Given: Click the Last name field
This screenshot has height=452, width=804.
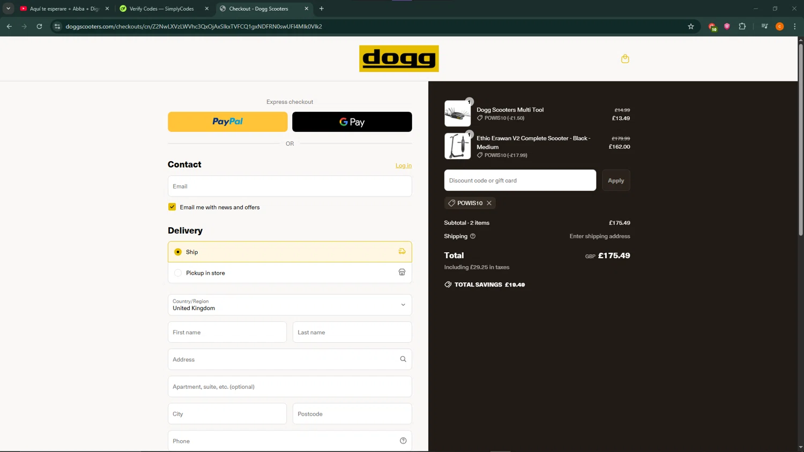Looking at the screenshot, I should point(352,332).
